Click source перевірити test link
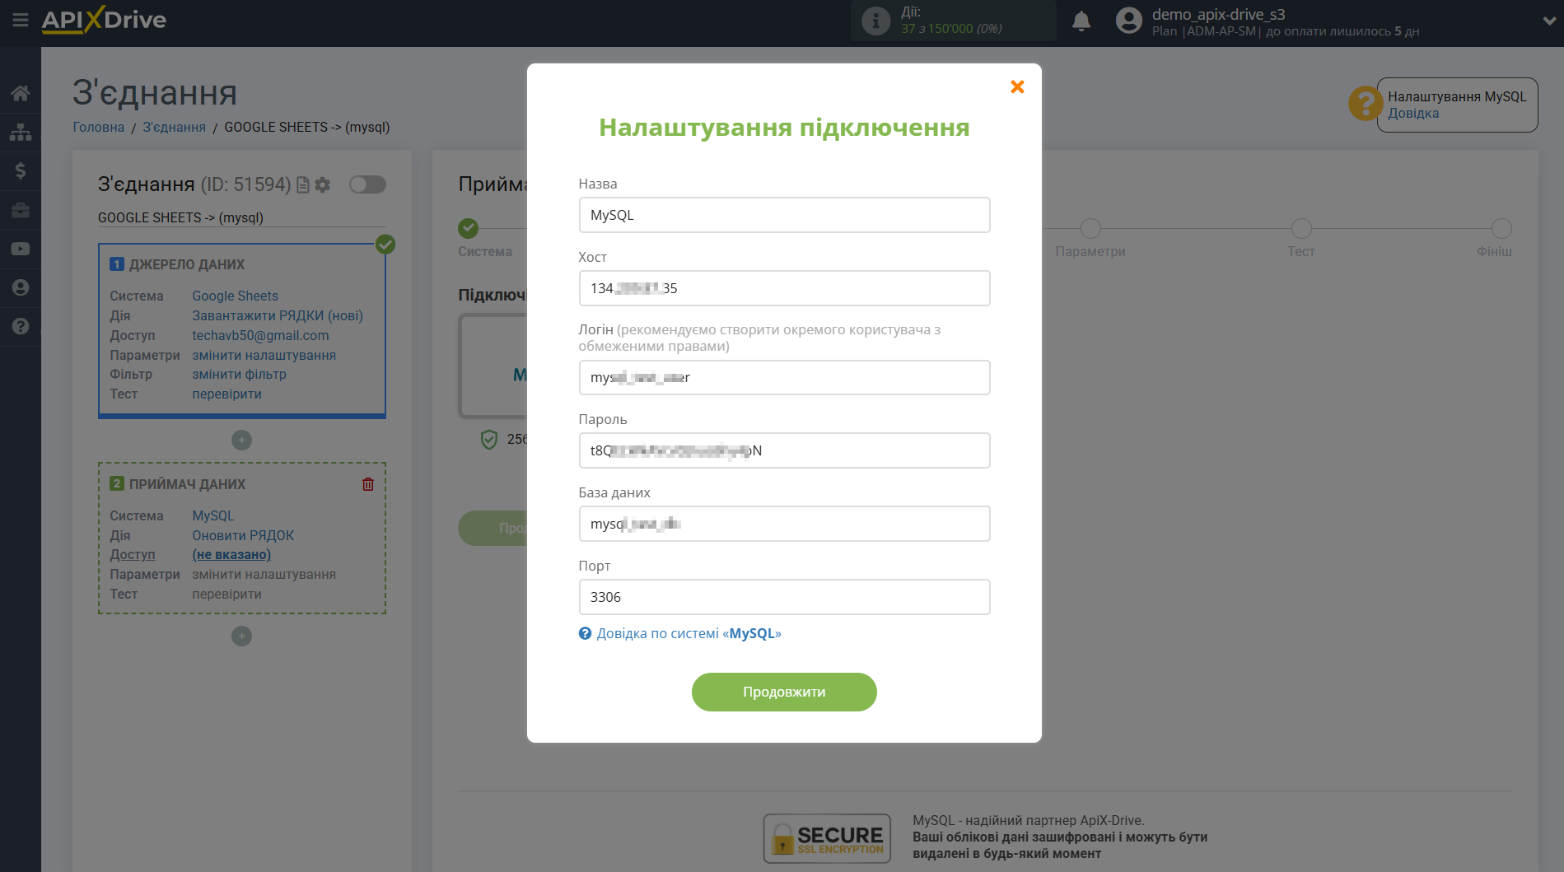 (x=227, y=394)
